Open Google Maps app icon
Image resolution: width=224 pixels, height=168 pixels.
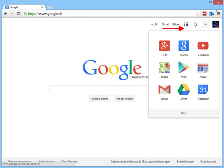coord(164,67)
